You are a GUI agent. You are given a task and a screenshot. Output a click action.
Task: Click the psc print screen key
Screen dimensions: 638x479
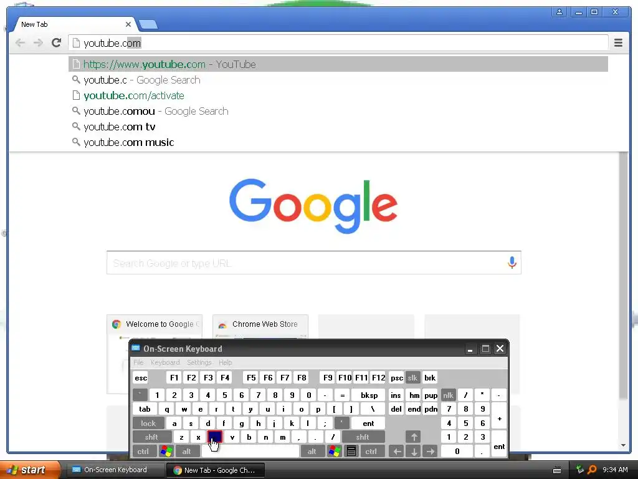(x=397, y=377)
